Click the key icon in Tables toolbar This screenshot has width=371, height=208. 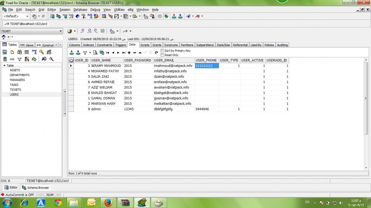(x=41, y=52)
